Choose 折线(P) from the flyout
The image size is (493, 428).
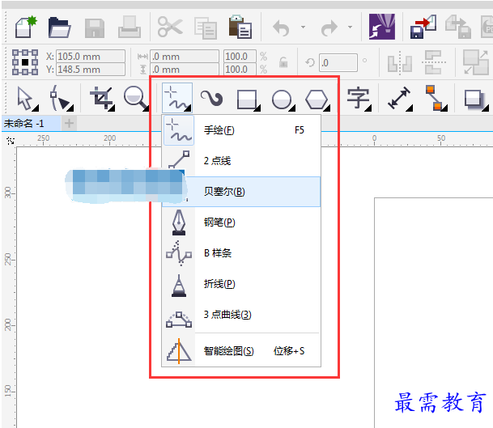241,284
